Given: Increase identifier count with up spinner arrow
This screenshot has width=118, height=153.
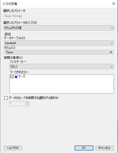Looking at the screenshot, I should click(27, 103).
